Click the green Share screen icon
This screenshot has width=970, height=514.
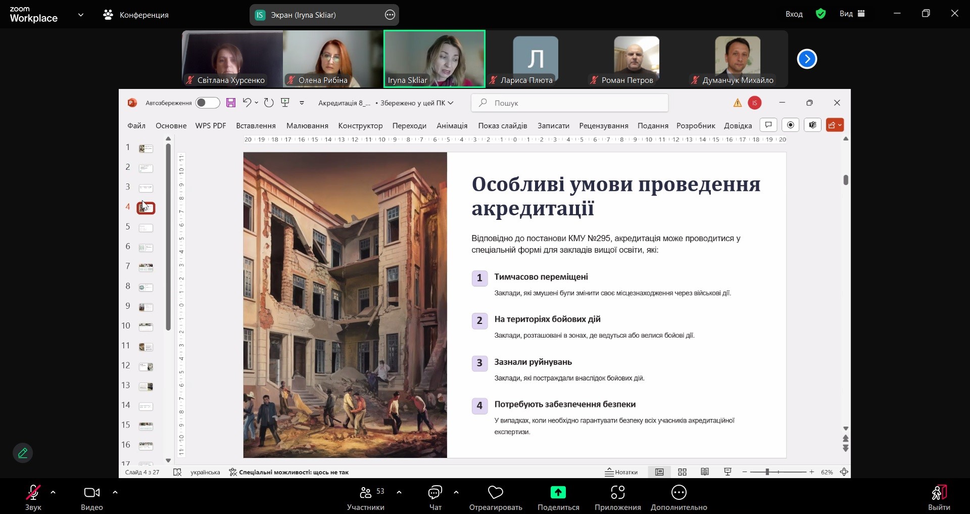(558, 493)
